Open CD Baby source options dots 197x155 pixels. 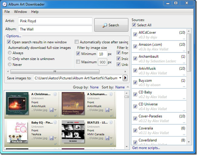pyautogui.click(x=184, y=99)
